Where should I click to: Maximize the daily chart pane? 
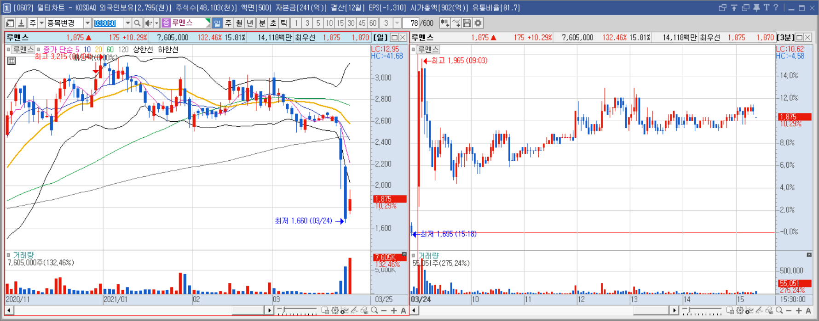point(394,38)
